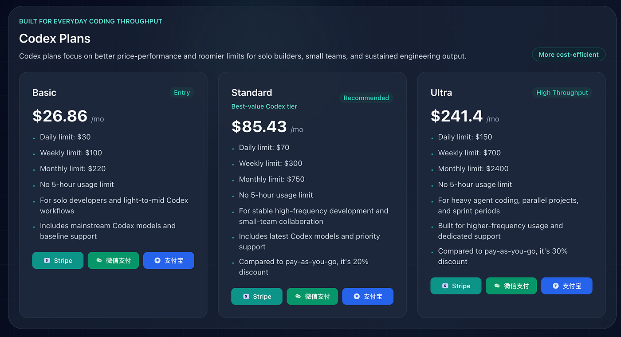This screenshot has height=337, width=621.
Task: Click WeChat Pay icon in Ultra plan
Action: 497,286
